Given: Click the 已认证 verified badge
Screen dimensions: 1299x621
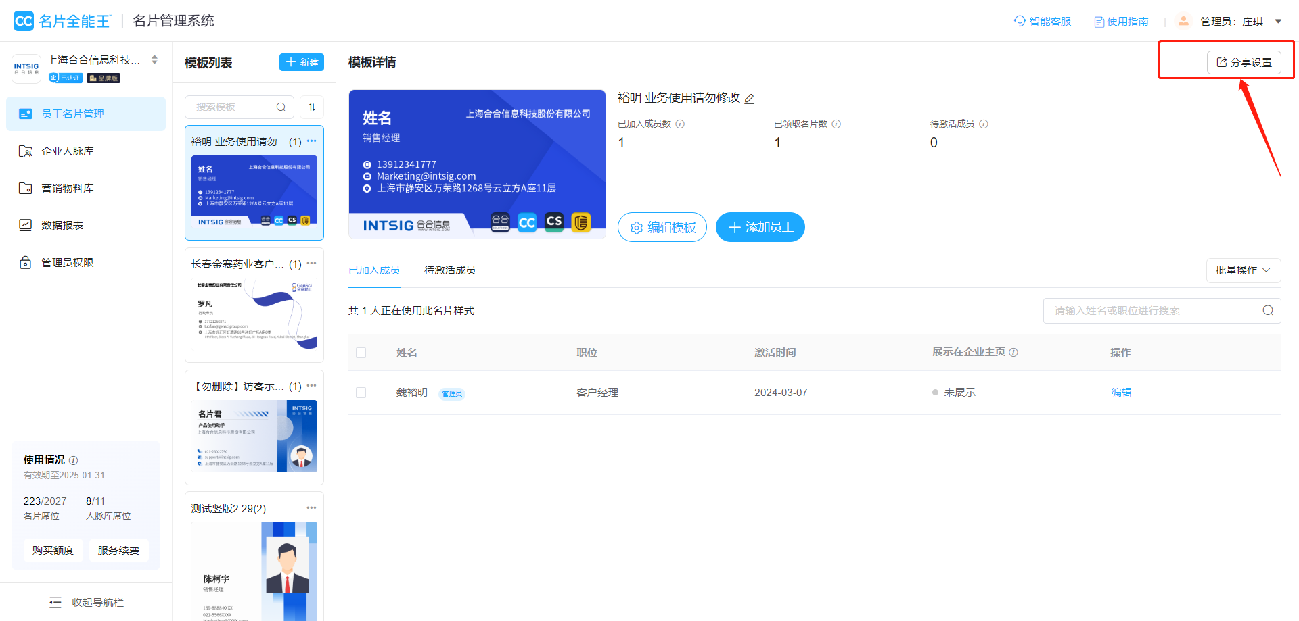Looking at the screenshot, I should point(66,78).
